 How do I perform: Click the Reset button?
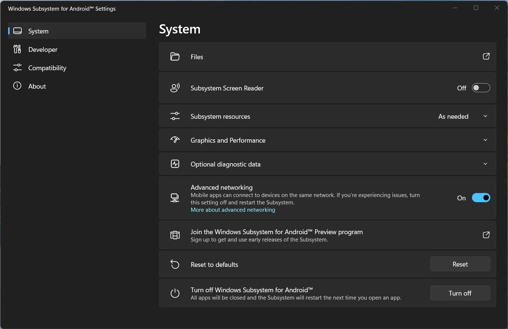coord(460,264)
